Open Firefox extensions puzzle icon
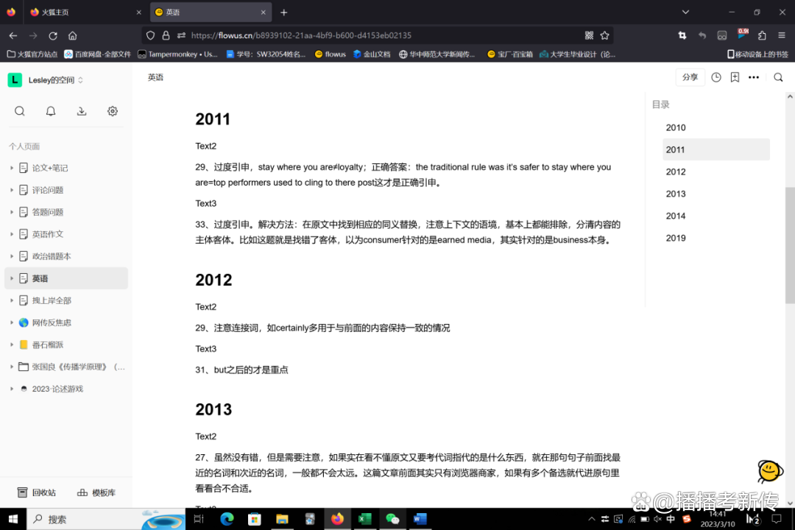This screenshot has width=795, height=530. [762, 35]
